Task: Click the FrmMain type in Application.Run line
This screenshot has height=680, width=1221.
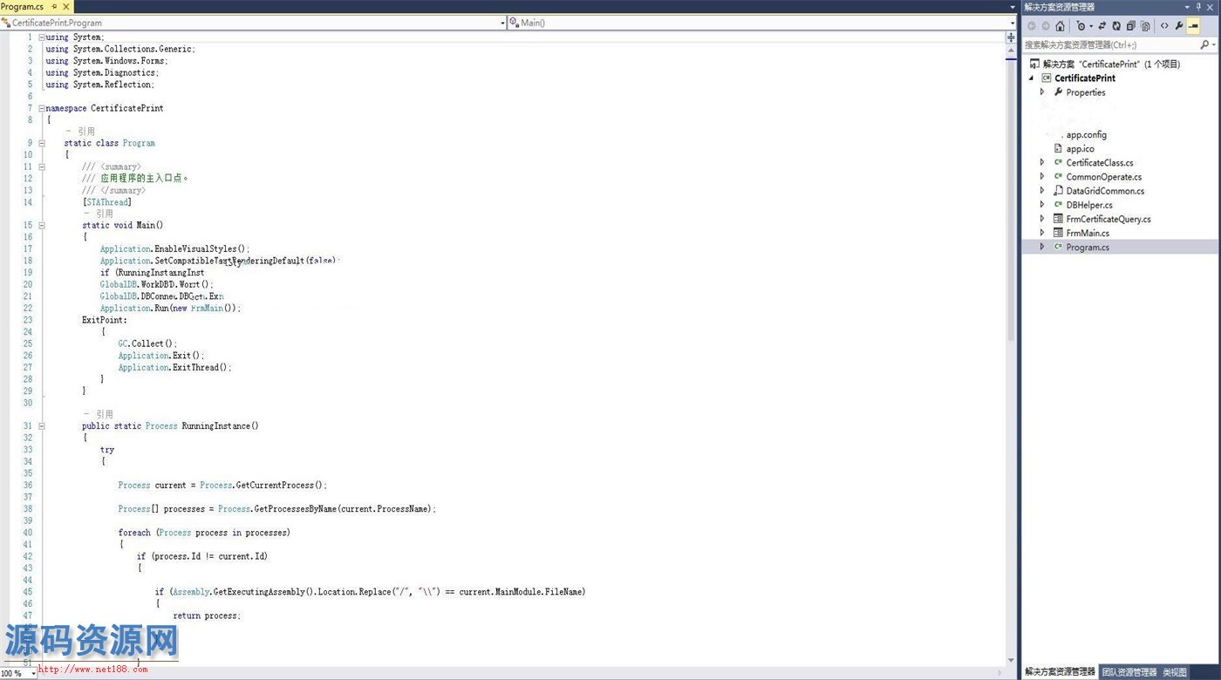Action: (206, 309)
